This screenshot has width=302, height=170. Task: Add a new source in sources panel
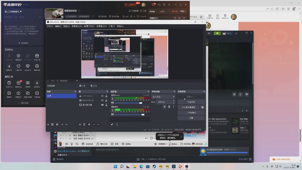tap(80, 125)
